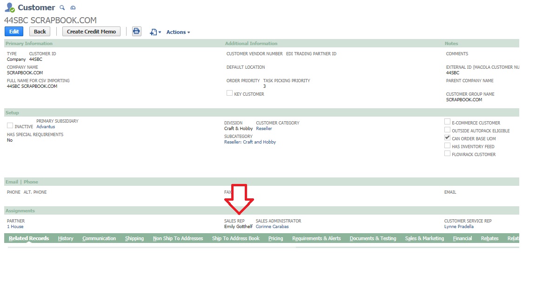Click Create Credit Memo button

tap(91, 32)
